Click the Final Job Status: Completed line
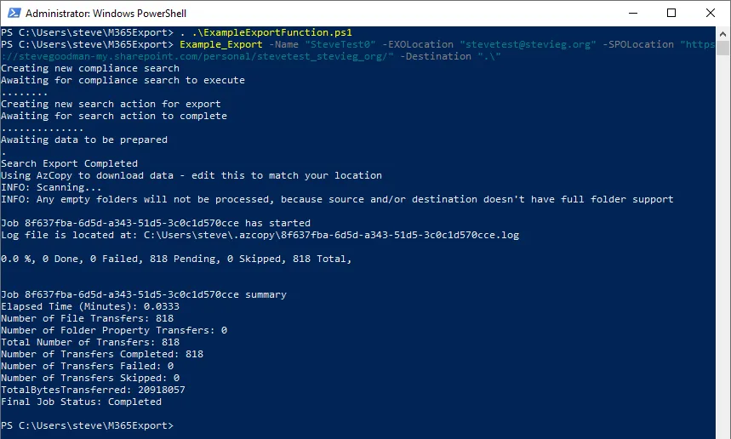Image resolution: width=731 pixels, height=439 pixels. 81,402
